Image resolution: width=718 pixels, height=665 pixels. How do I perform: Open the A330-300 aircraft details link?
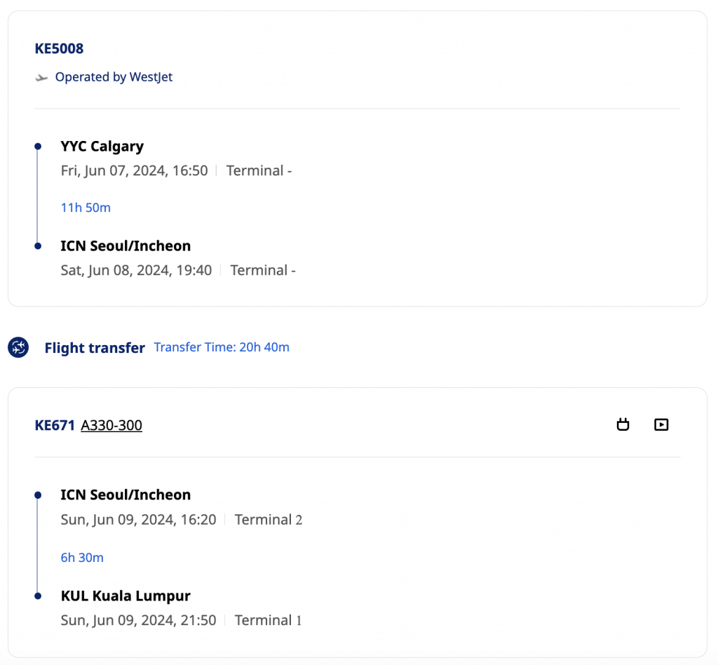click(x=111, y=425)
